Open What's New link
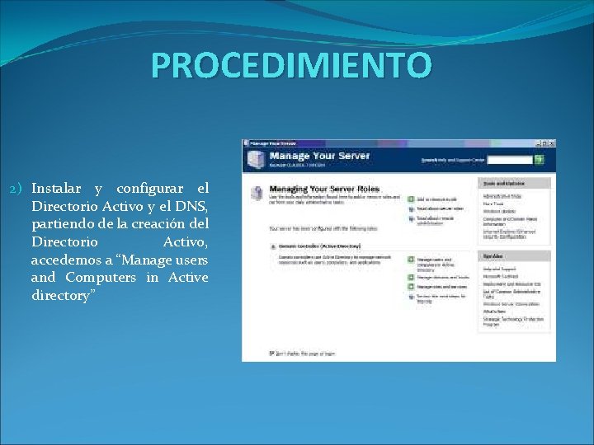This screenshot has width=594, height=445. [x=494, y=311]
